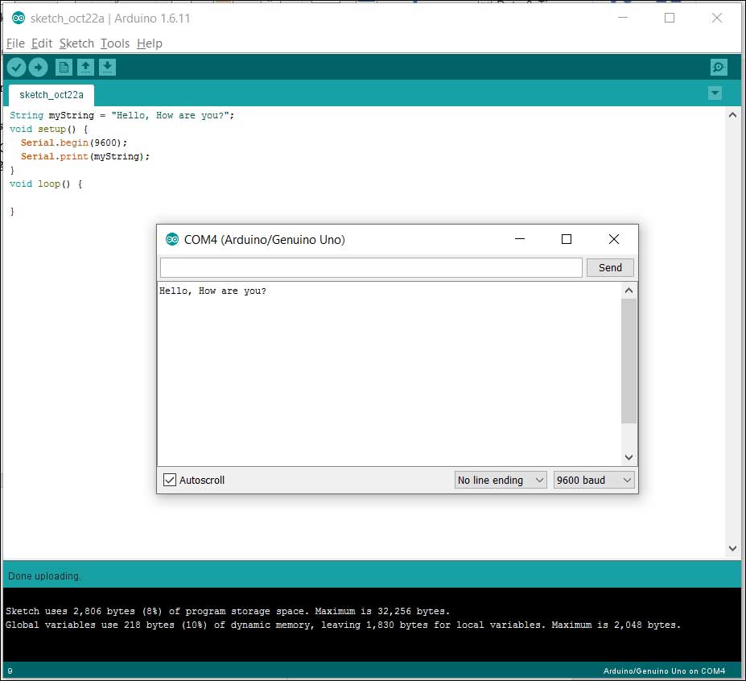Click the Save sketch down-arrow icon
Viewport: 746px width, 681px height.
(107, 68)
